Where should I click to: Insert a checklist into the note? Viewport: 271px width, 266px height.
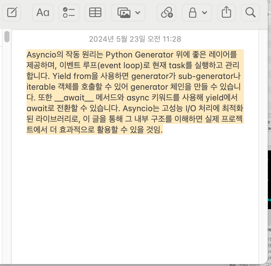click(x=69, y=13)
